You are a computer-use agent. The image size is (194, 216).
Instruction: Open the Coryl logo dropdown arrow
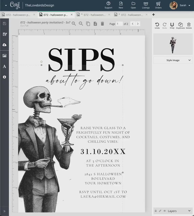click(x=6, y=5)
